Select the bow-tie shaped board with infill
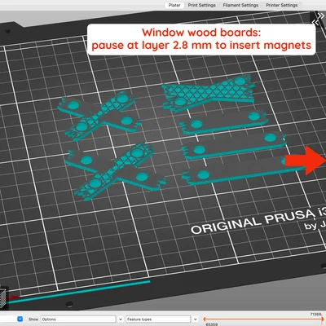The image size is (326, 326). (209, 94)
